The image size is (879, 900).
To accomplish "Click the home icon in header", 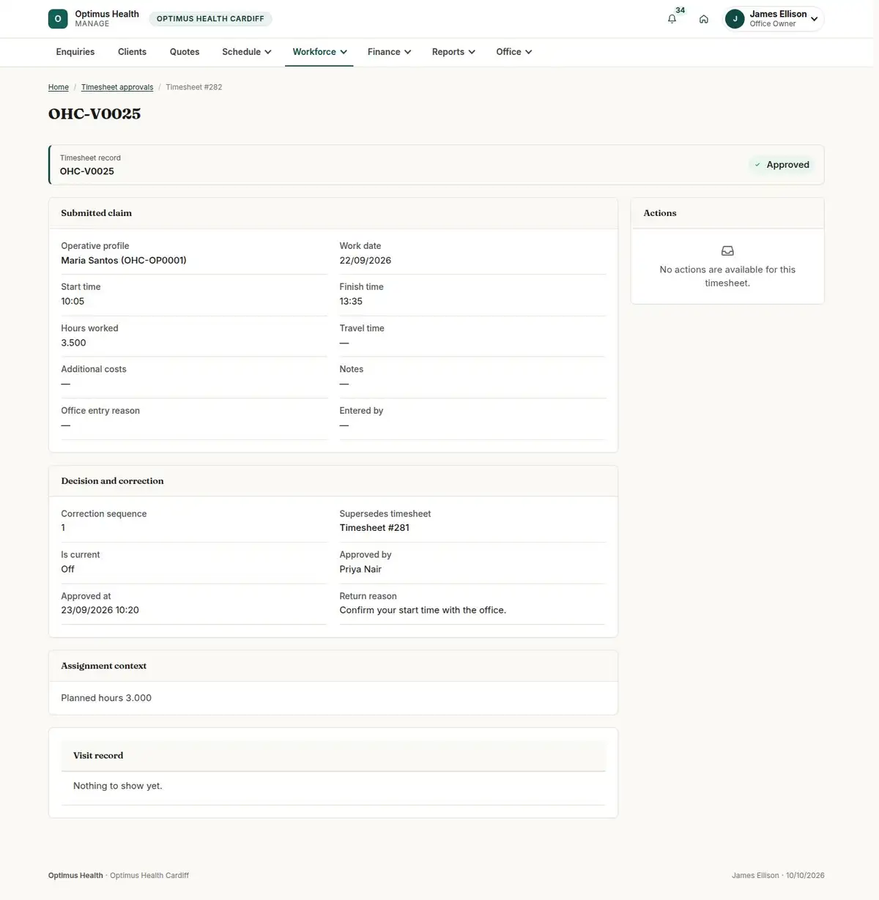I will 704,19.
